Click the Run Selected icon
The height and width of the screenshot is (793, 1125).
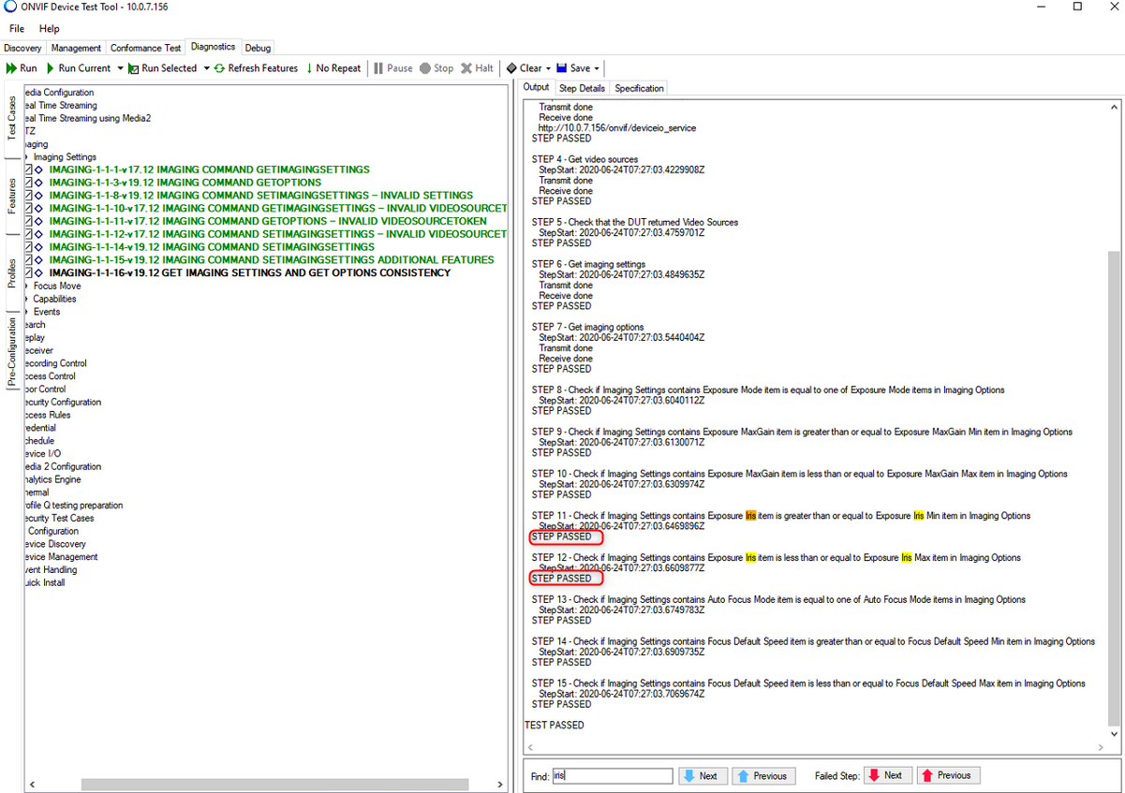(x=134, y=68)
